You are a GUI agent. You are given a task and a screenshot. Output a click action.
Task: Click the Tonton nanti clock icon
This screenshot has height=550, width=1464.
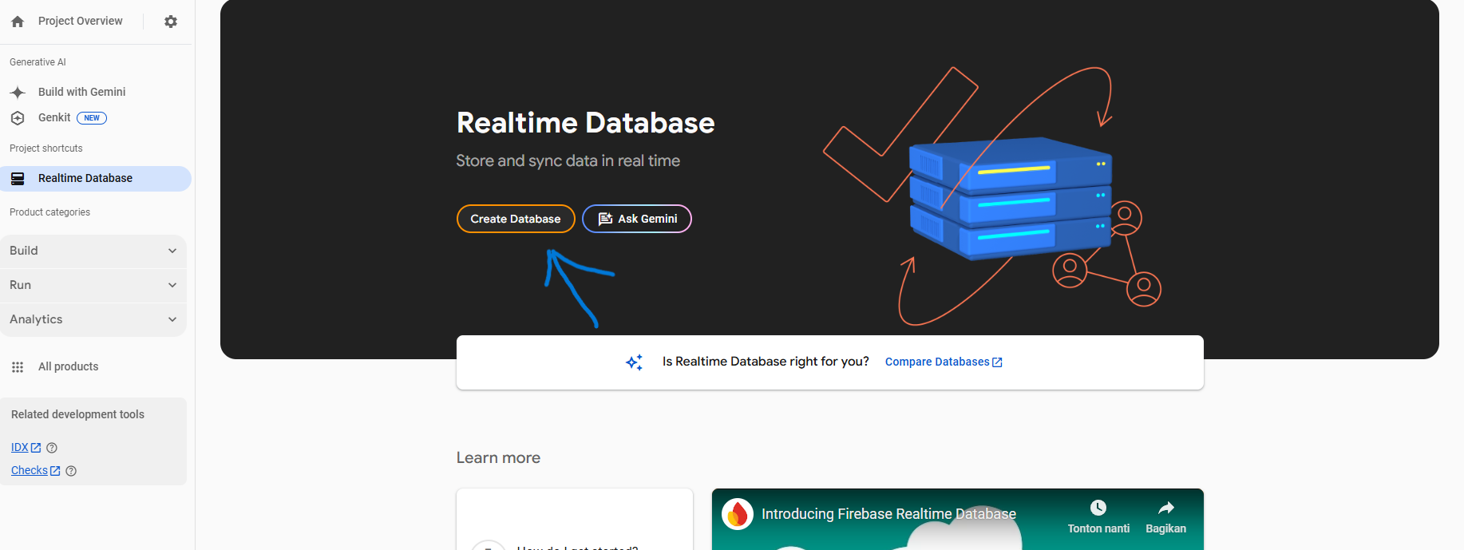coord(1098,508)
